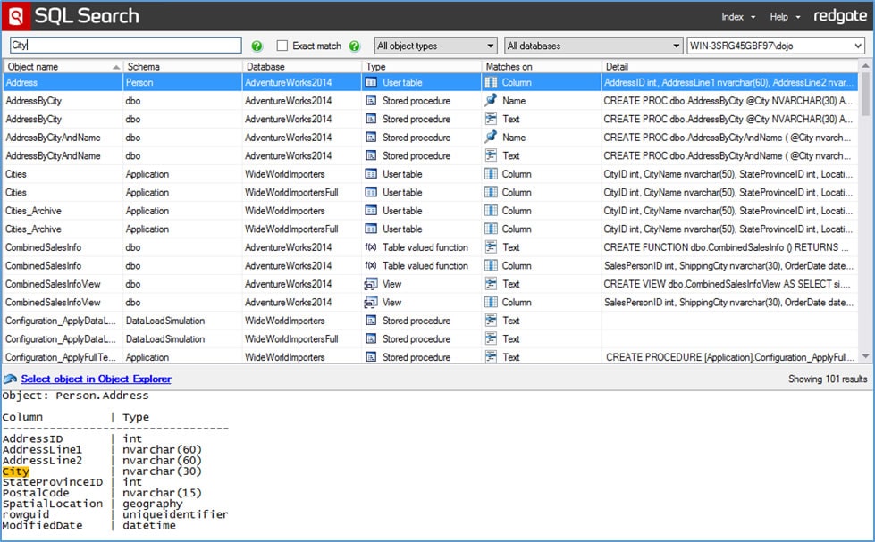This screenshot has width=875, height=542.
Task: Click the Column icon in the CombinedSalesInfo function row
Action: tap(491, 266)
